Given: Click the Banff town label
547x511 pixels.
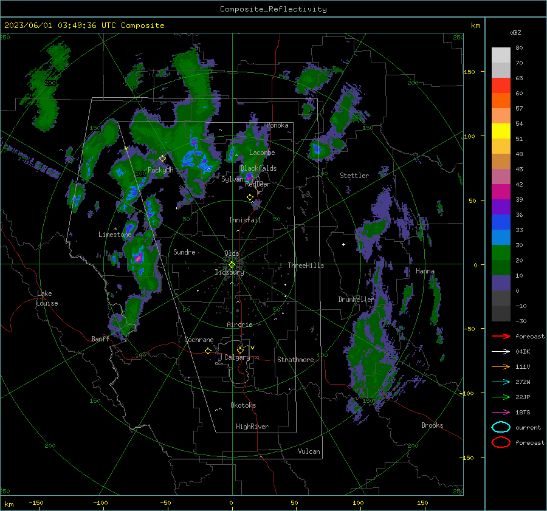Looking at the screenshot, I should (x=100, y=338).
